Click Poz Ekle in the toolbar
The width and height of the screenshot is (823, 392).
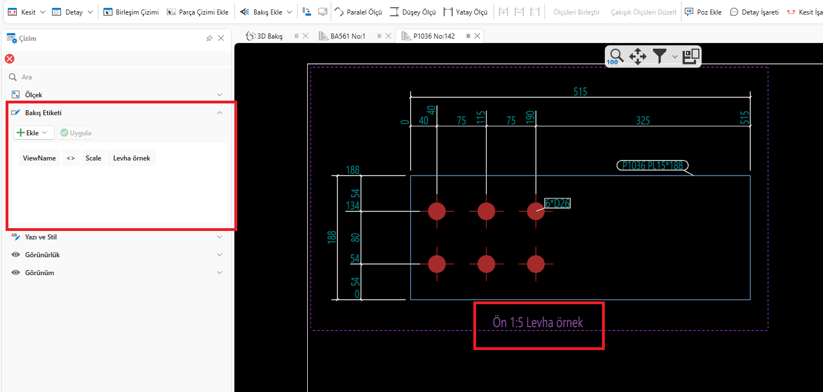(x=703, y=12)
